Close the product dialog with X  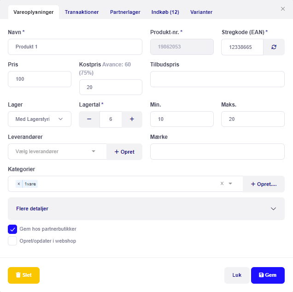tap(283, 9)
